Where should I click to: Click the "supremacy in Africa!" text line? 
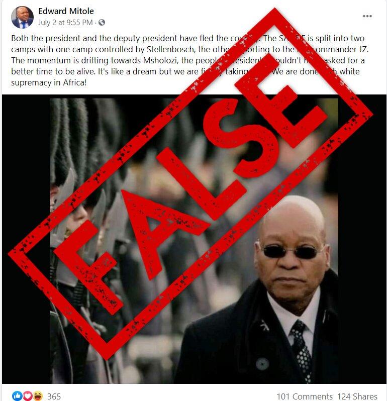click(49, 82)
